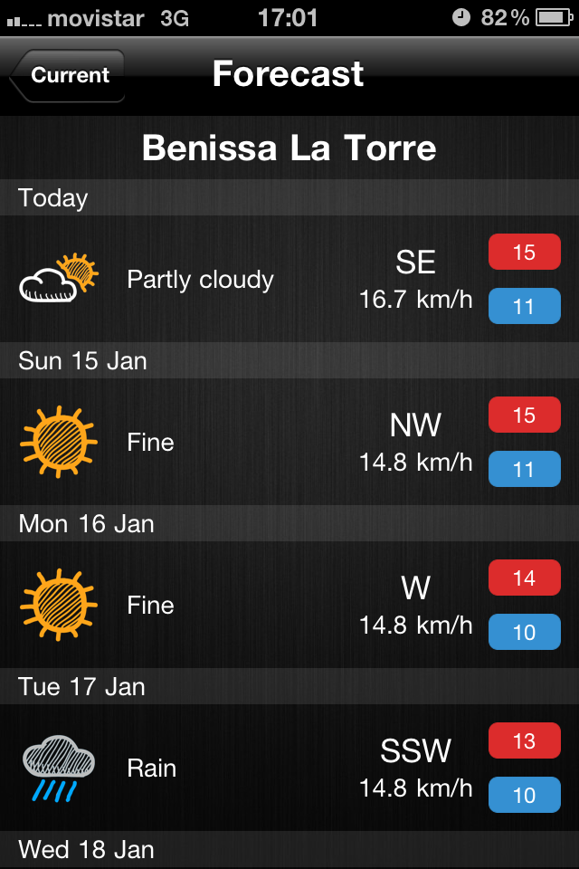Screen dimensions: 579x869
Task: Tap the sun icon for Sun 15 Jan
Action: pos(59,442)
